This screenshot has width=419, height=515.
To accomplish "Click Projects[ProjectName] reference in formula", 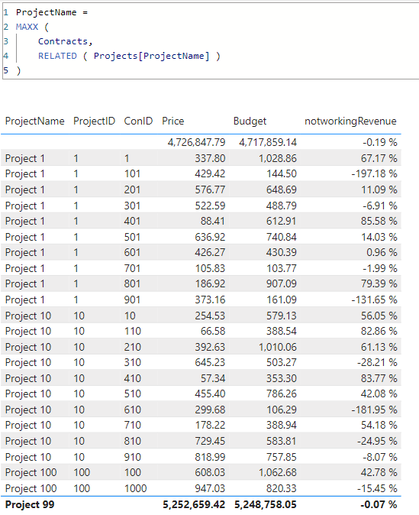I will click(151, 56).
